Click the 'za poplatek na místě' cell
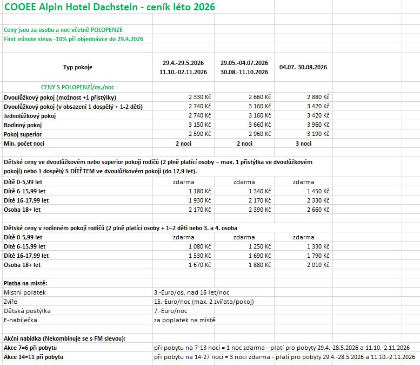The width and height of the screenshot is (420, 365). [184, 320]
